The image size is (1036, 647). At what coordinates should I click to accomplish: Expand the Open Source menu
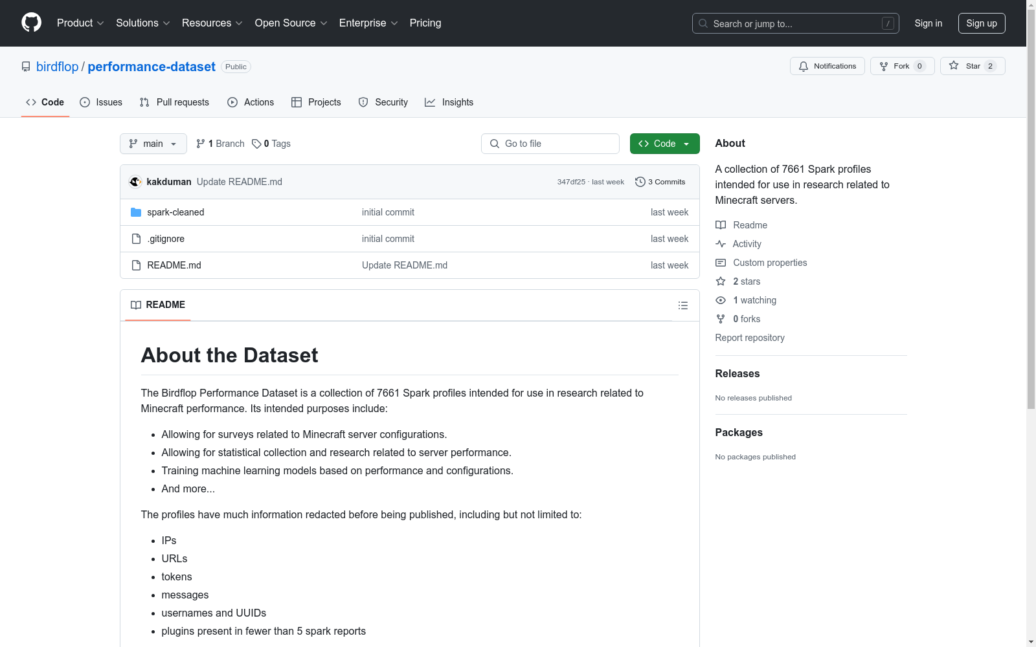pos(291,23)
